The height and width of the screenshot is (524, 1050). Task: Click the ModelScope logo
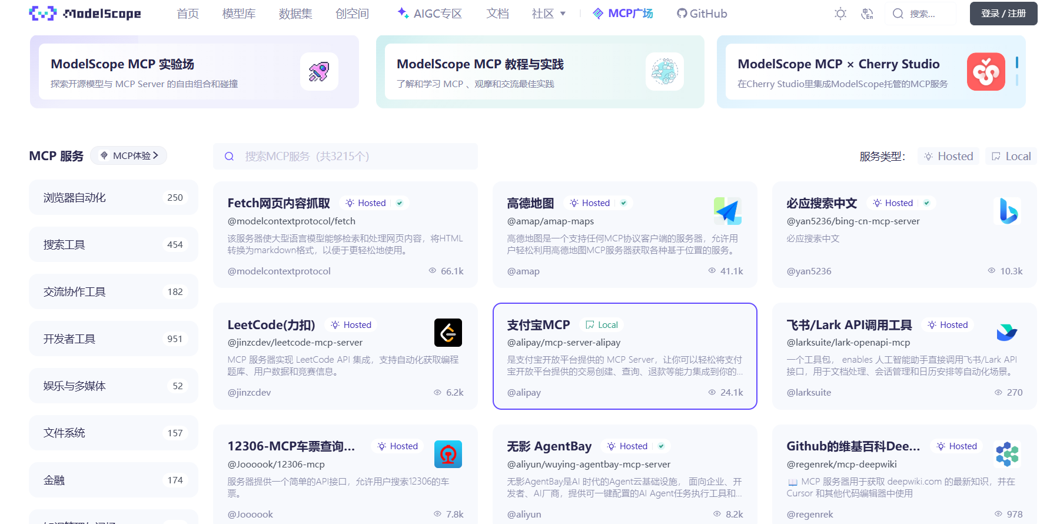coord(85,14)
